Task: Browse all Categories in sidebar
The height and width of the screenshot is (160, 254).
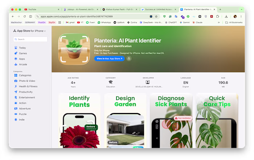Action: [x=22, y=75]
